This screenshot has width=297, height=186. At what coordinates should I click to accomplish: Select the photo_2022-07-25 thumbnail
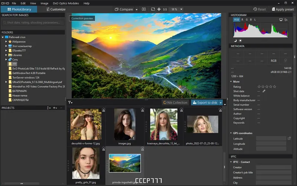(202, 124)
